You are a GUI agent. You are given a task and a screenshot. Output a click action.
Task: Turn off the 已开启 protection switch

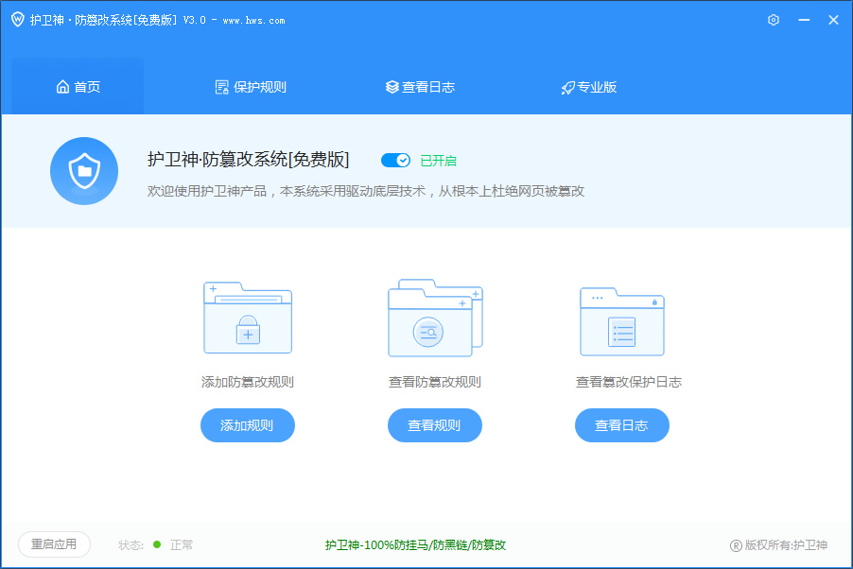coord(395,160)
